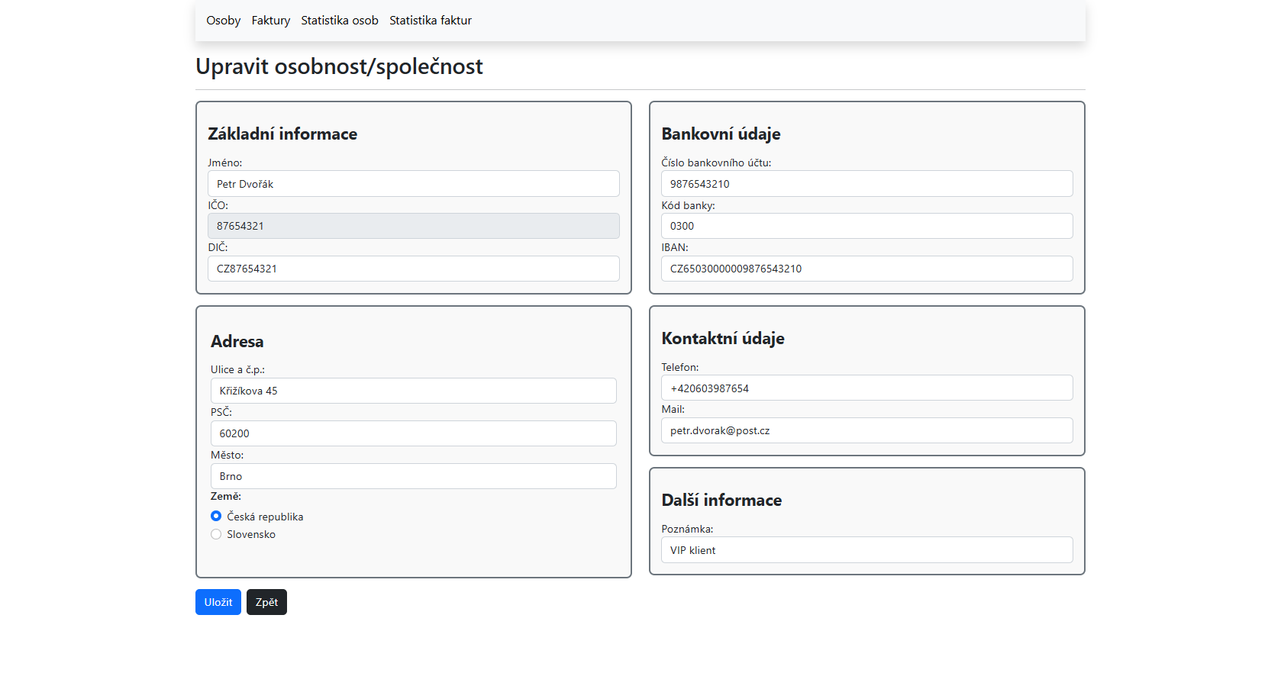Click into the DIČ input field
This screenshot has width=1281, height=673.
click(413, 269)
